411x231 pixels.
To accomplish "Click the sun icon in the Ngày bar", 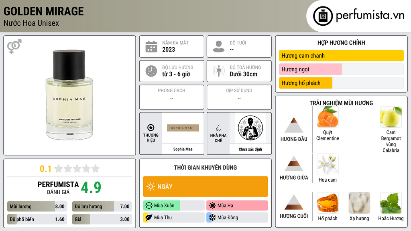I will point(151,186).
